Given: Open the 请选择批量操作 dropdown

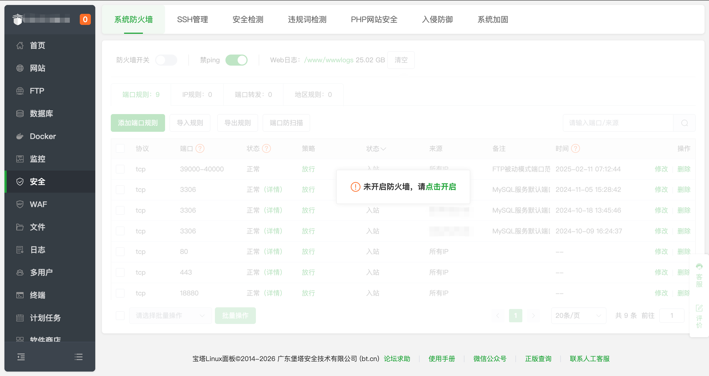Looking at the screenshot, I should click(x=171, y=316).
